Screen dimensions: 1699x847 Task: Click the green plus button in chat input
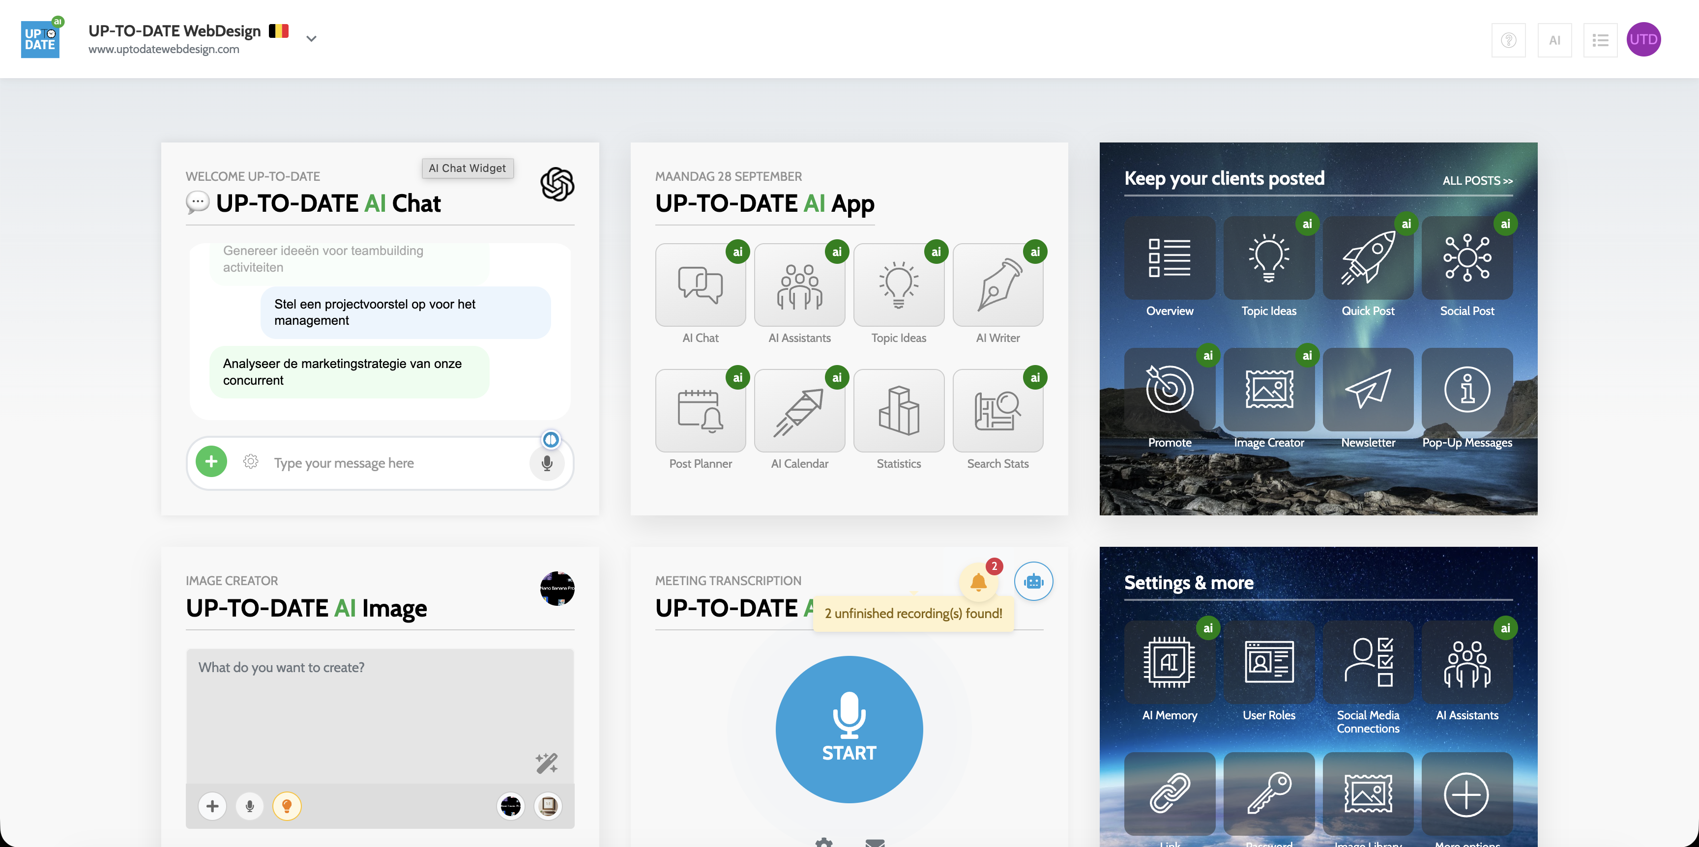coord(211,461)
